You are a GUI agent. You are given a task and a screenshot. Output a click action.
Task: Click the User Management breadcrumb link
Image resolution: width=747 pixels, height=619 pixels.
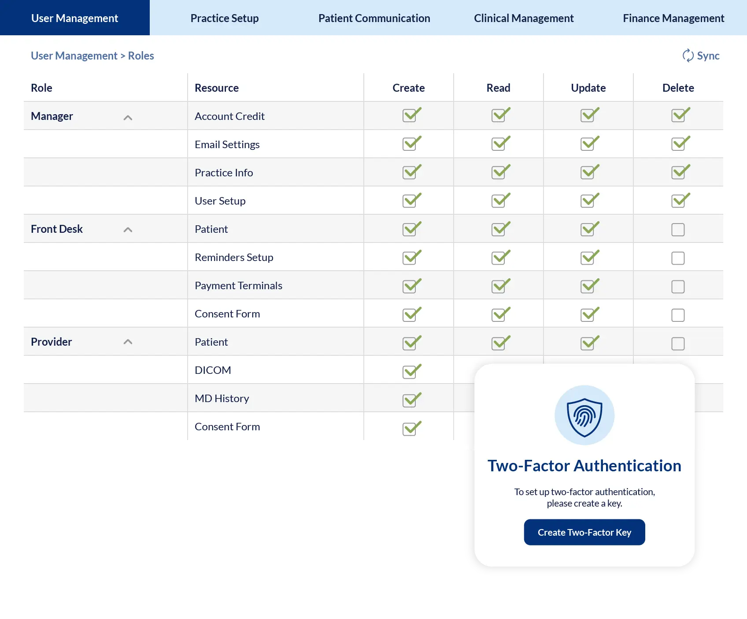coord(74,56)
